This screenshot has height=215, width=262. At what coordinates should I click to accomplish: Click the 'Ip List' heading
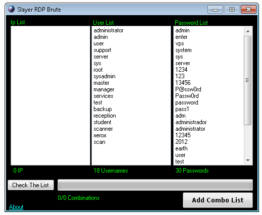(x=18, y=22)
